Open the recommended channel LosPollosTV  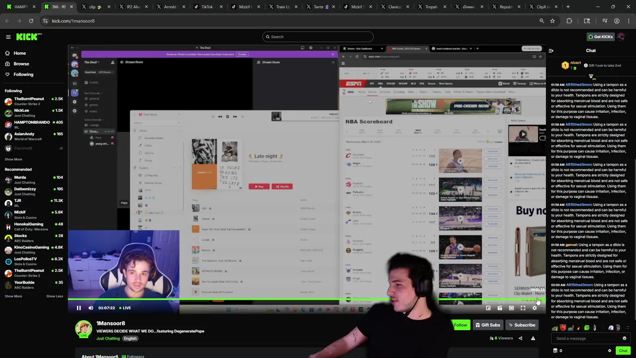click(x=34, y=261)
